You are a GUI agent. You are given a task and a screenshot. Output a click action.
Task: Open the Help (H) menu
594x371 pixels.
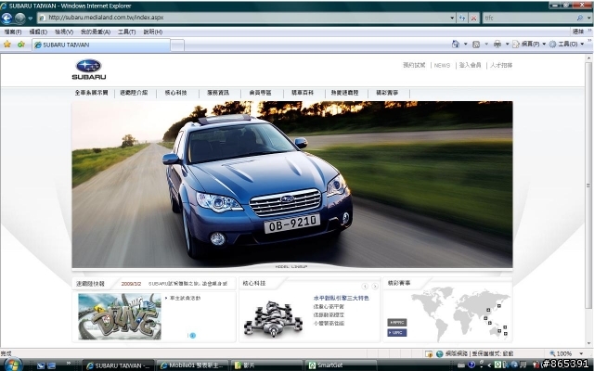tap(152, 32)
